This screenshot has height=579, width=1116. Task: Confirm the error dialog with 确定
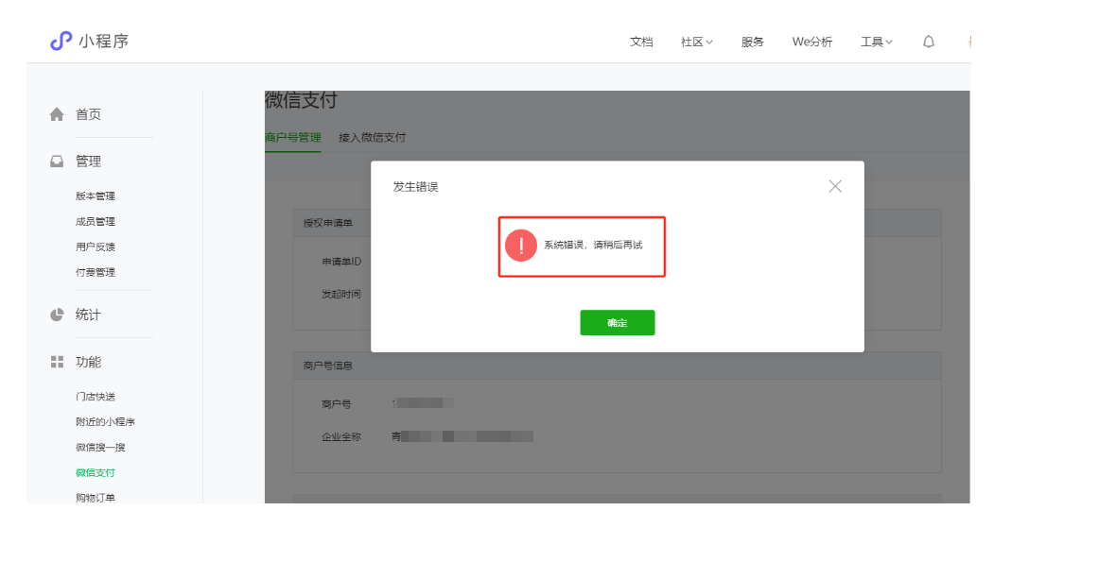click(x=617, y=322)
